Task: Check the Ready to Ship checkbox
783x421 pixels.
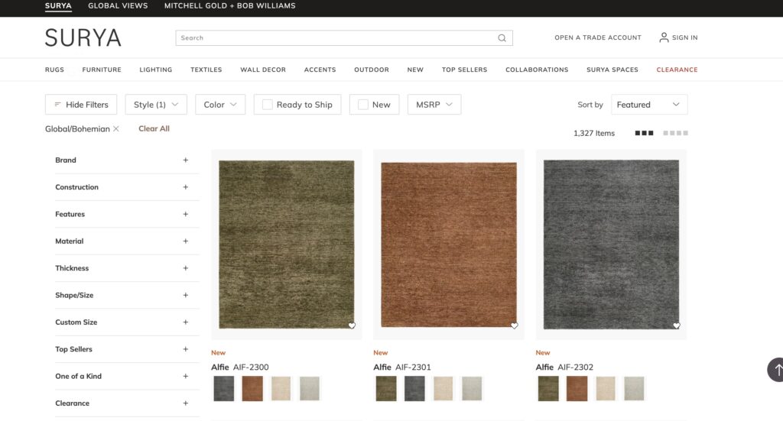Action: 267,105
